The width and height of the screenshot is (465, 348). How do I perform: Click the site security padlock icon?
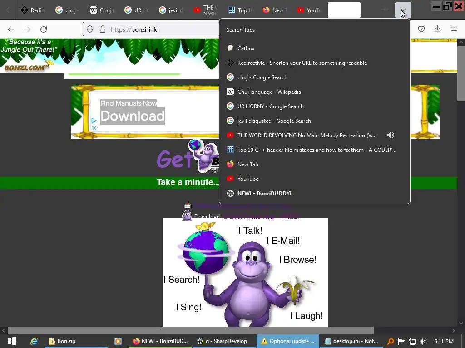coord(103,29)
